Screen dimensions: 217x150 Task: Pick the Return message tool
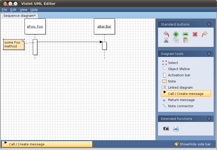181,100
